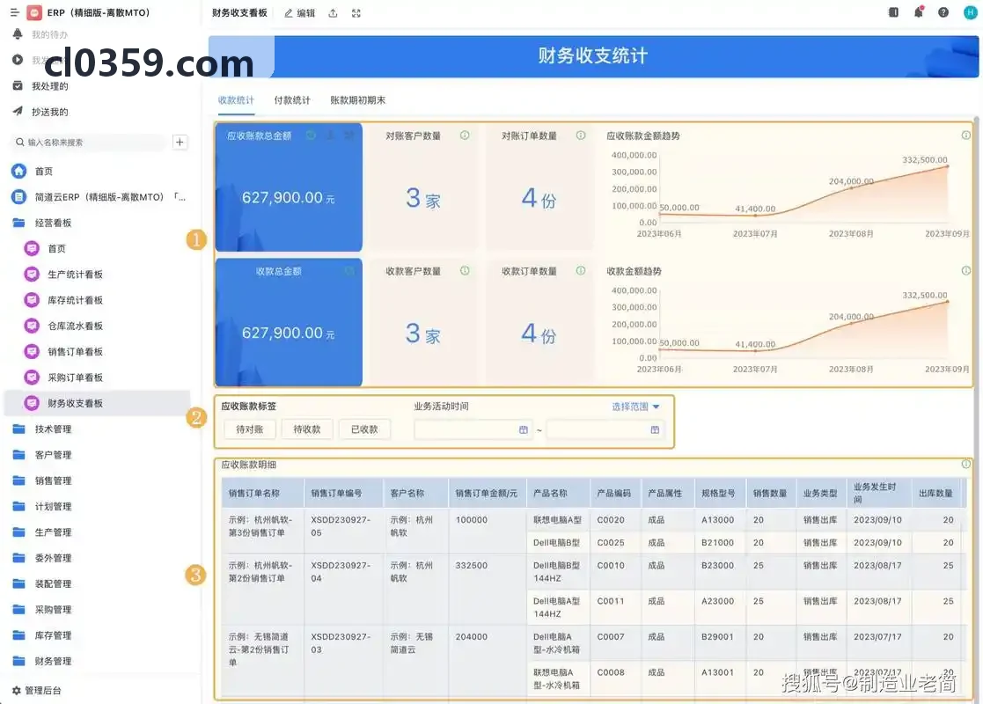This screenshot has width=983, height=704.
Task: Open 我处理的 in sidebar
Action: tap(50, 86)
